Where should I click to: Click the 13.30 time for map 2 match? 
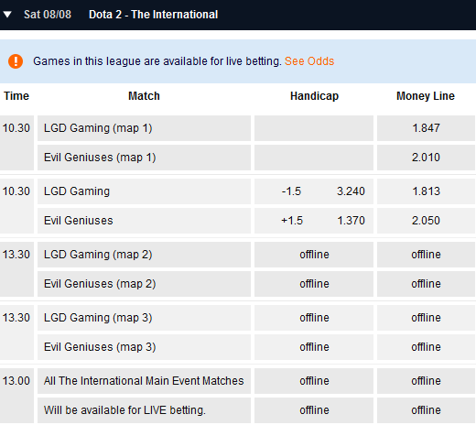(x=16, y=255)
